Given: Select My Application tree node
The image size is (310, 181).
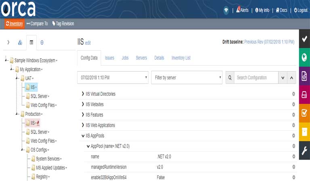Looking at the screenshot, I should click(x=30, y=70).
